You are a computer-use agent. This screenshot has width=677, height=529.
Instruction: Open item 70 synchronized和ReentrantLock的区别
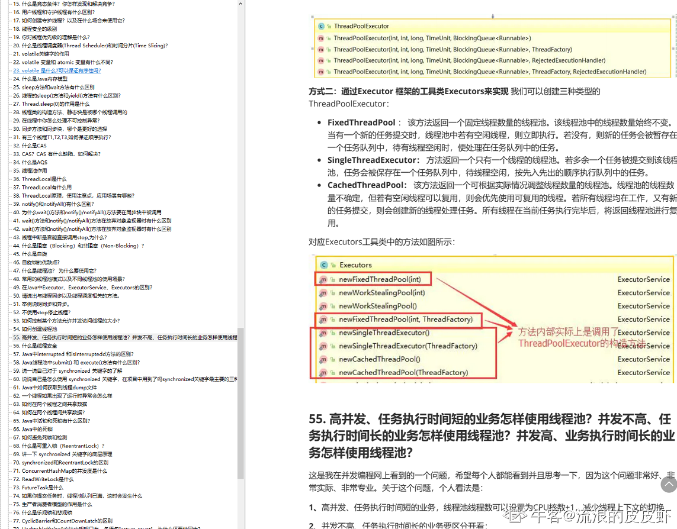point(61,463)
